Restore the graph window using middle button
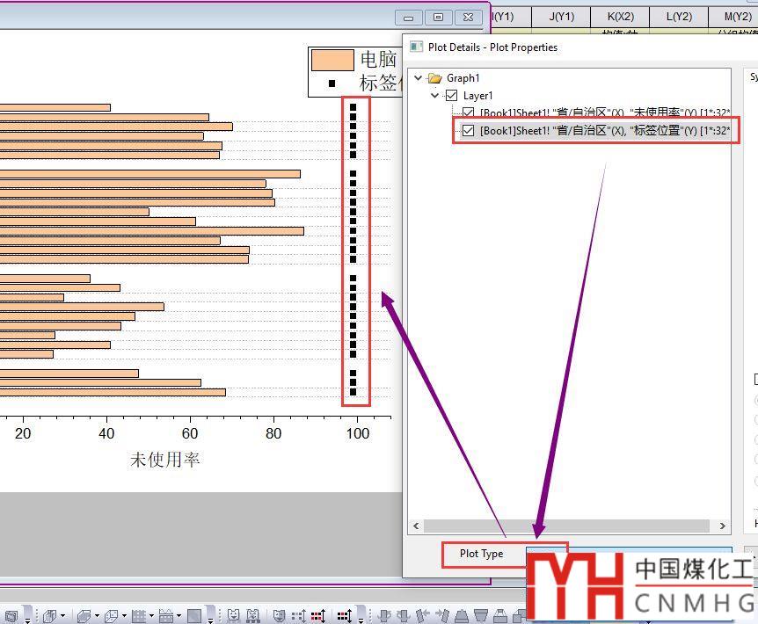Viewport: 758px width, 624px height. (x=438, y=17)
